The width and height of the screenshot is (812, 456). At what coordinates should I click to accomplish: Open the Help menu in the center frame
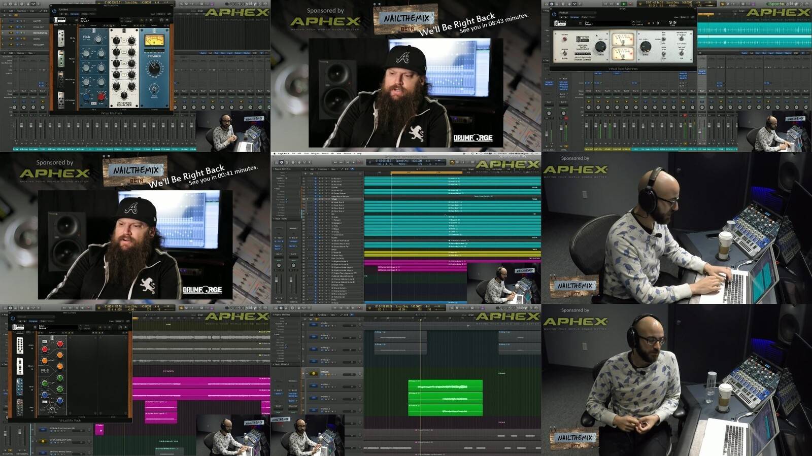(x=360, y=154)
